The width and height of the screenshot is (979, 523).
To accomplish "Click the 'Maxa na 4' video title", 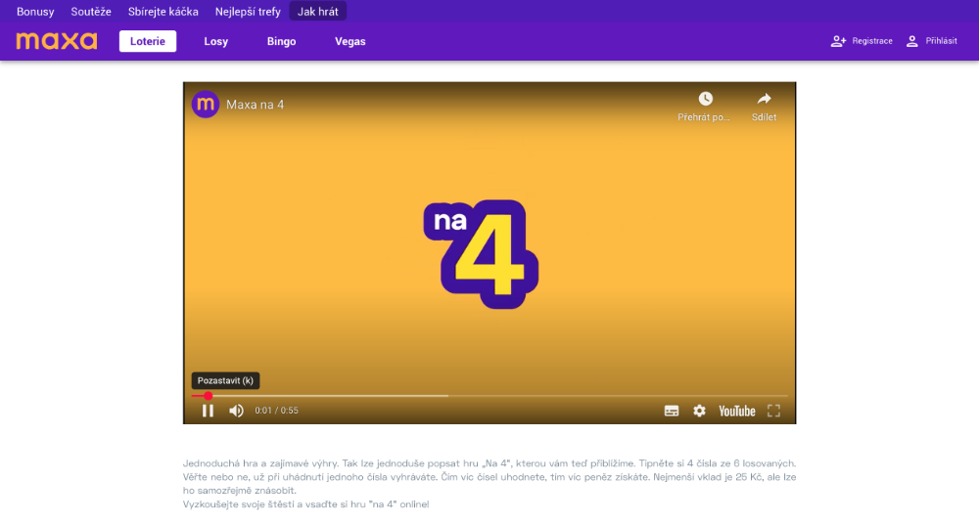I will click(x=256, y=105).
